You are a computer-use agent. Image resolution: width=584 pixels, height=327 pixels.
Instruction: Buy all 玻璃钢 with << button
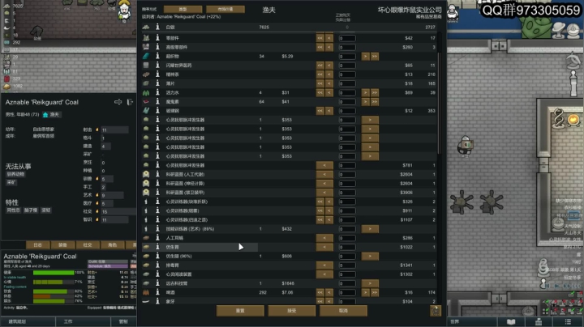[320, 111]
